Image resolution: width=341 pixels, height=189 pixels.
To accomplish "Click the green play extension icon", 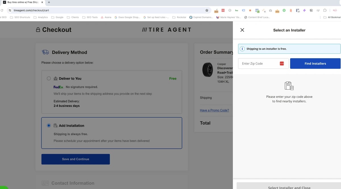I will click(284, 11).
